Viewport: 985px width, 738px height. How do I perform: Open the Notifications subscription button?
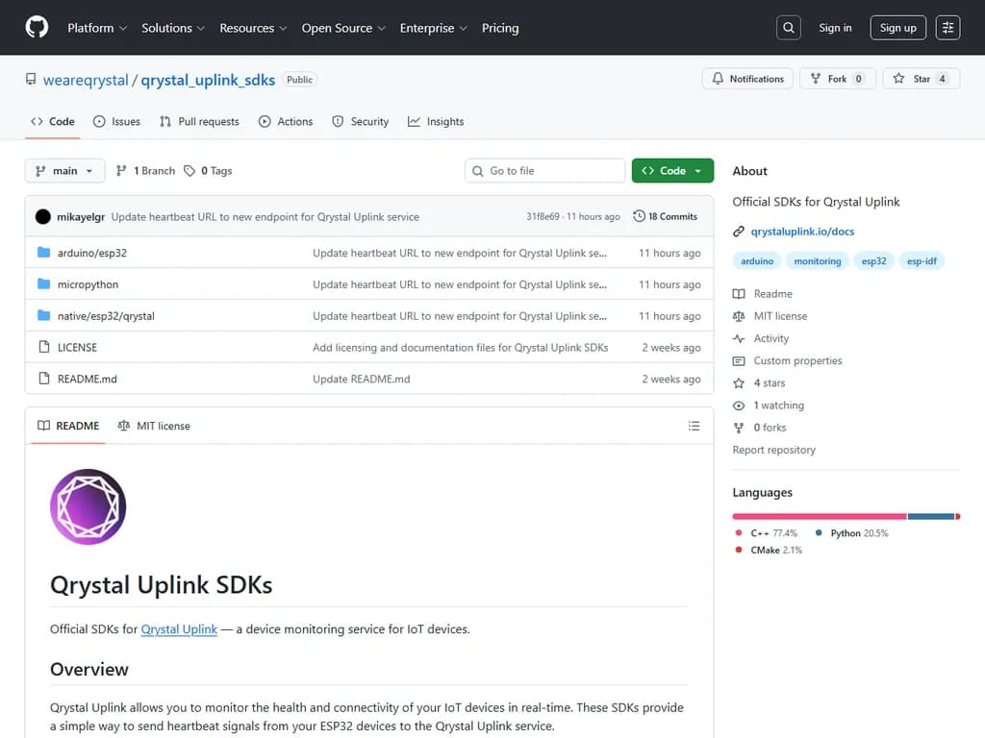[748, 79]
